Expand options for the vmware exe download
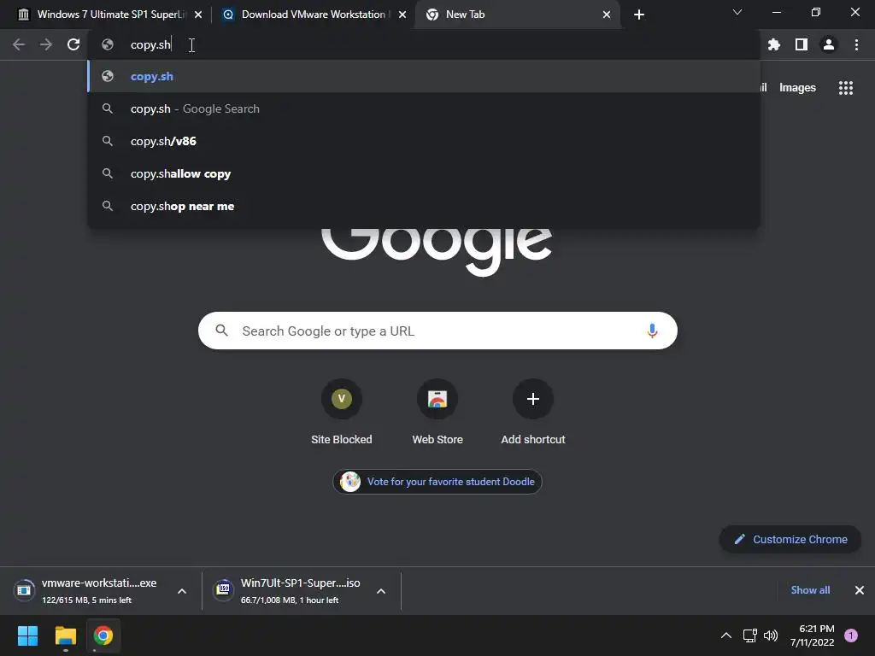This screenshot has width=875, height=656. coord(182,591)
